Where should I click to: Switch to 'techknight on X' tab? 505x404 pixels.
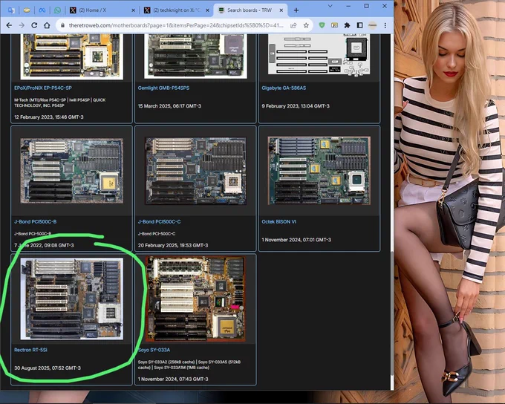tap(177, 10)
